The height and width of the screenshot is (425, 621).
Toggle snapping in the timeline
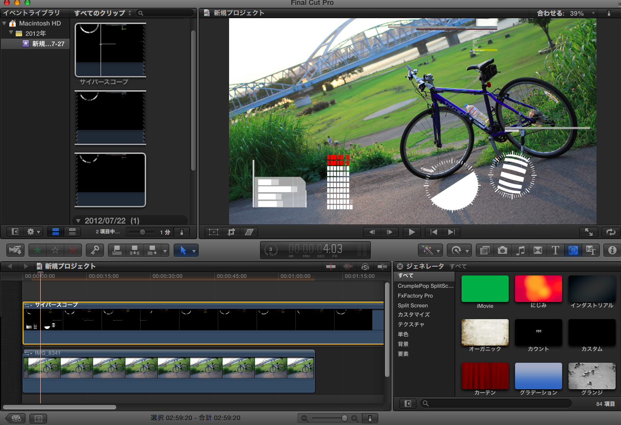pyautogui.click(x=382, y=266)
